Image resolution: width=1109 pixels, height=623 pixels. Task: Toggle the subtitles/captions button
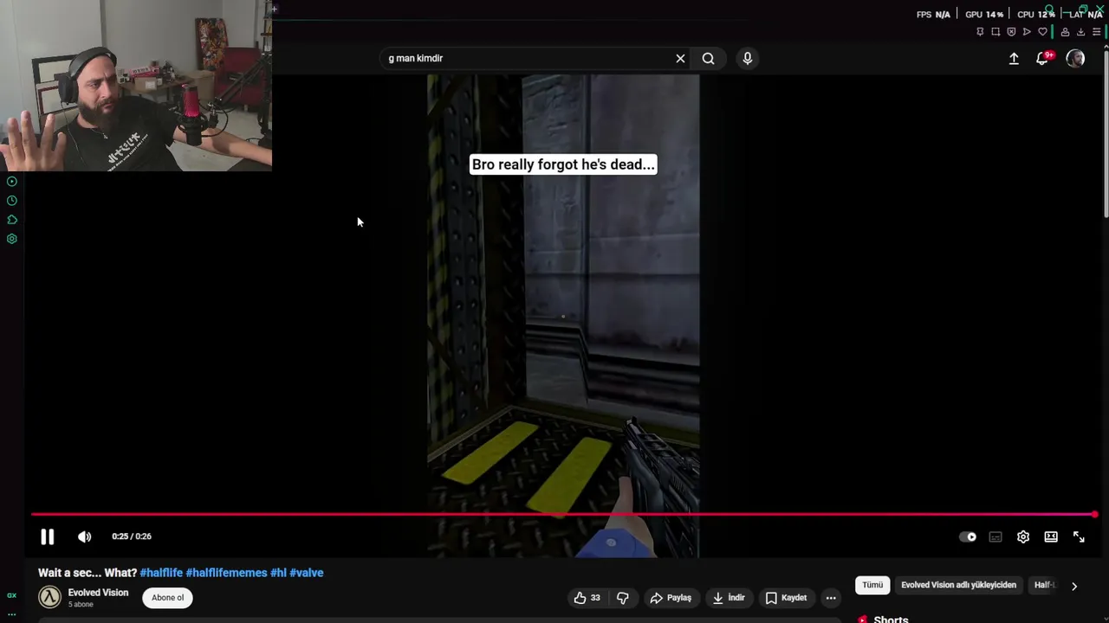(996, 537)
